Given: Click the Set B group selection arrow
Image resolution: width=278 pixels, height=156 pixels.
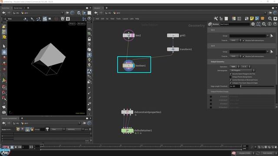Looking at the screenshot, I should point(272,52).
